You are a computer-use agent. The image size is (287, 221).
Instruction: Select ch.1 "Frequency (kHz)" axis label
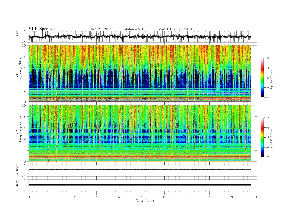click(x=20, y=69)
